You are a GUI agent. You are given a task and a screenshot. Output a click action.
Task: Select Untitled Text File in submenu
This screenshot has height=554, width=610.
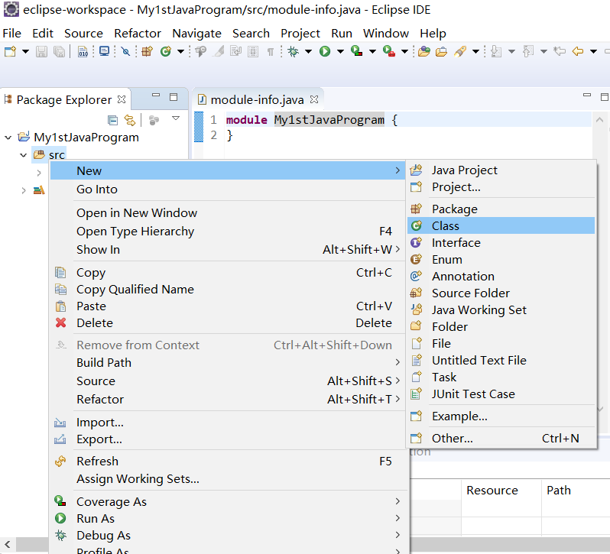[x=501, y=361]
